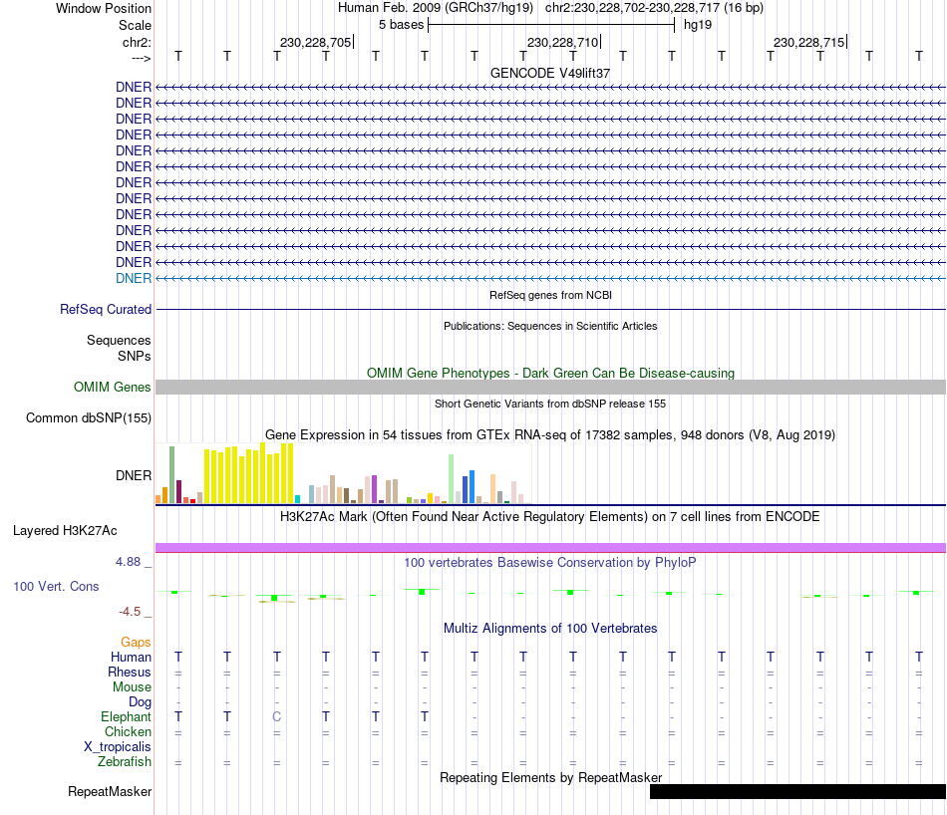This screenshot has height=815, width=947.
Task: Click the -4.5 PhyloP lower scale value
Action: tap(130, 612)
